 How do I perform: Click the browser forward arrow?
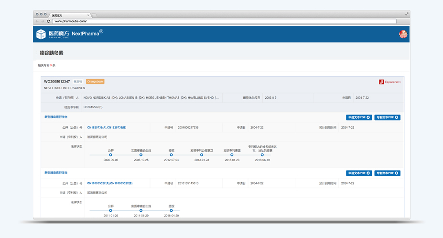pos(43,21)
